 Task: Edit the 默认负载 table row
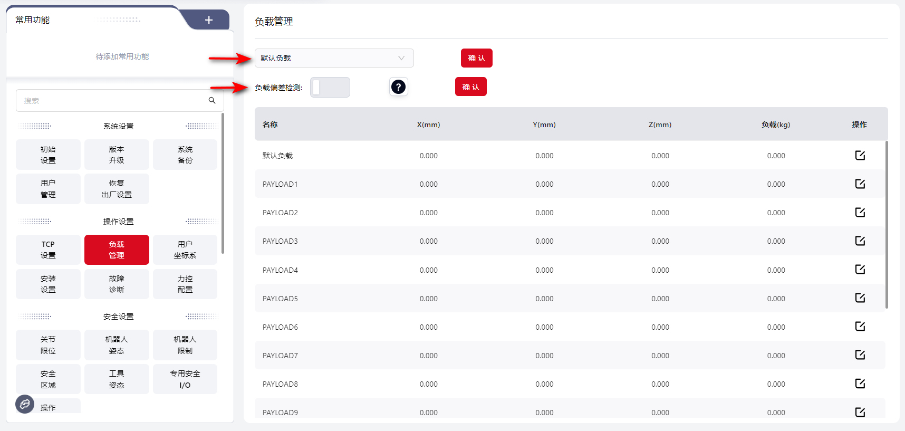coord(860,156)
